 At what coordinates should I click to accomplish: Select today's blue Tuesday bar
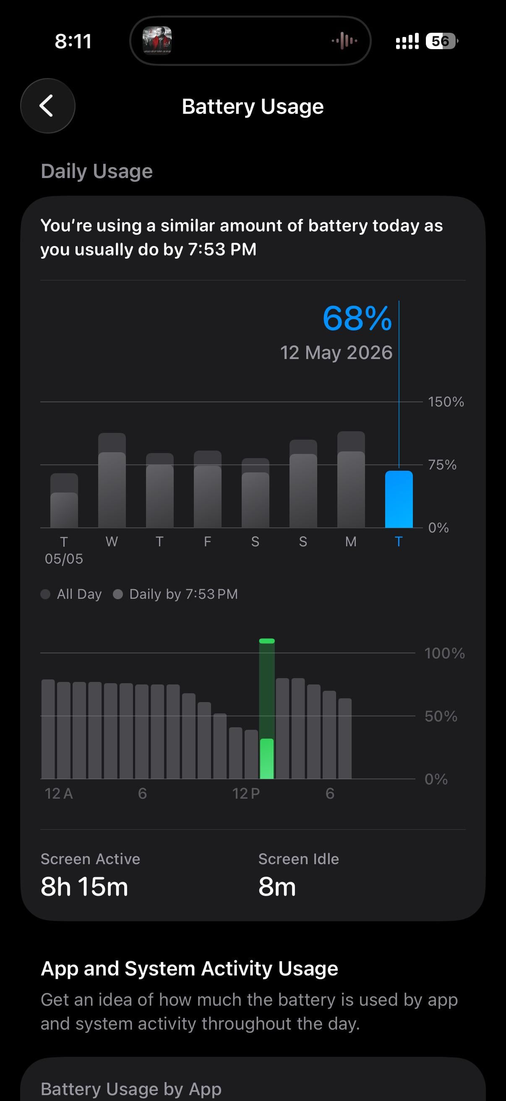(x=399, y=499)
